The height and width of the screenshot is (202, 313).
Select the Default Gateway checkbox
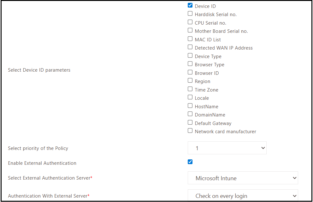point(190,122)
